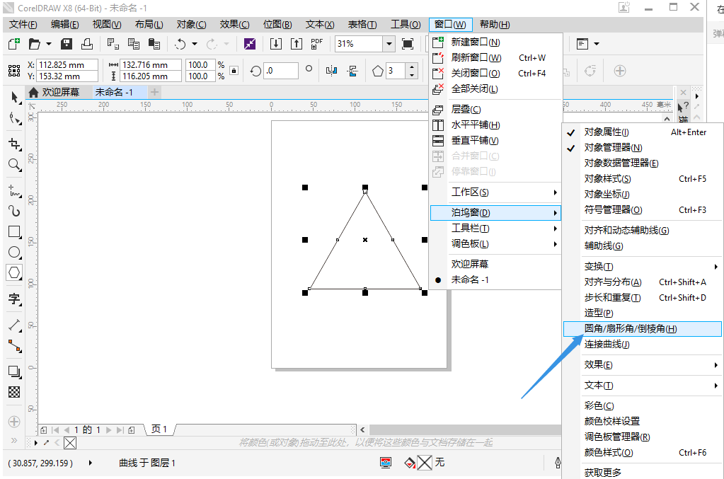Uncheck 对象属性 docker entry

pos(643,132)
